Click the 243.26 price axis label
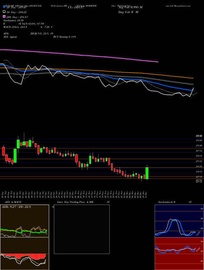 click(200, 166)
